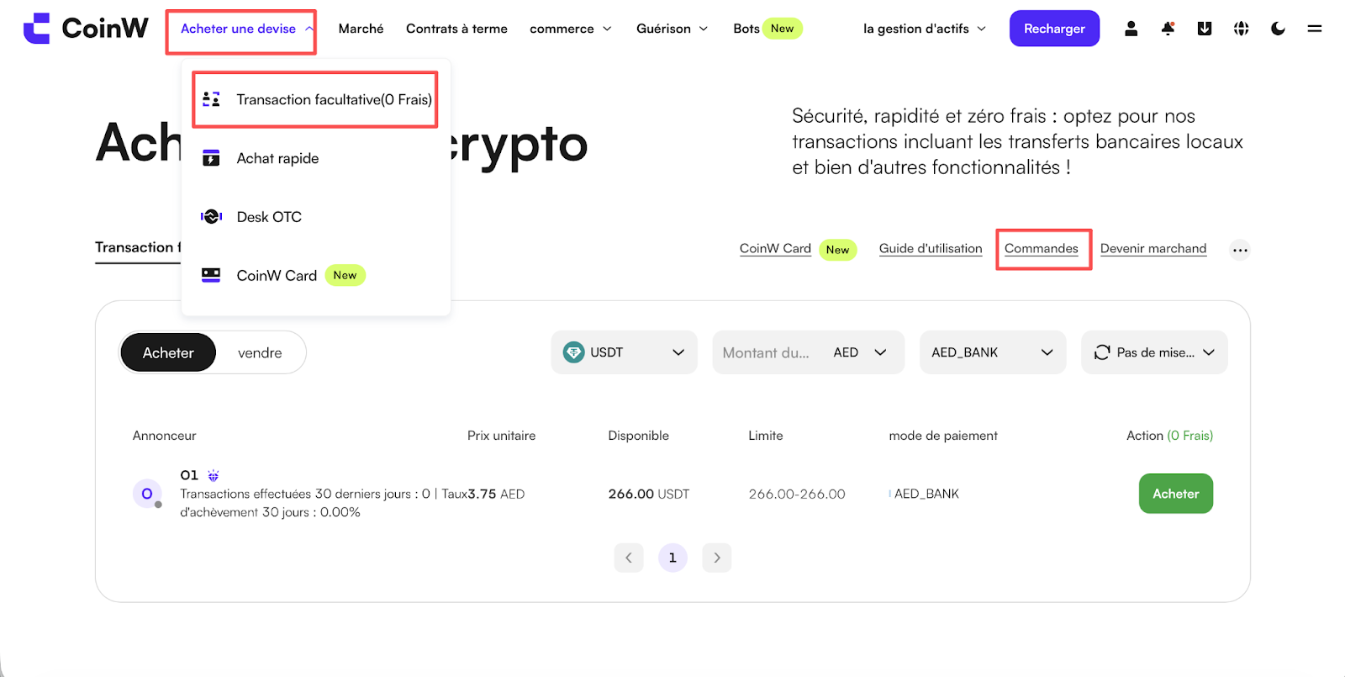Click the Annonceur column header
Screen dimensions: 1345x677
[x=164, y=436]
